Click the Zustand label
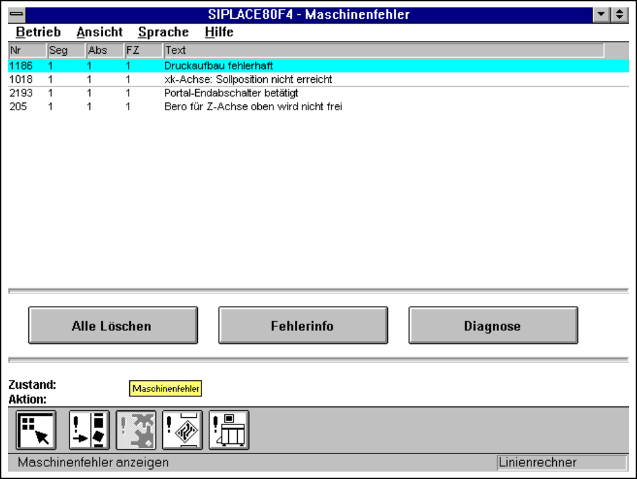Image resolution: width=637 pixels, height=479 pixels. point(32,384)
